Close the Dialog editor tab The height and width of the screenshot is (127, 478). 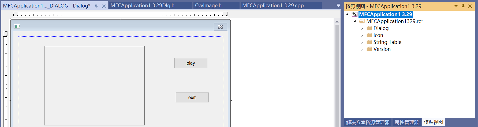click(x=104, y=6)
